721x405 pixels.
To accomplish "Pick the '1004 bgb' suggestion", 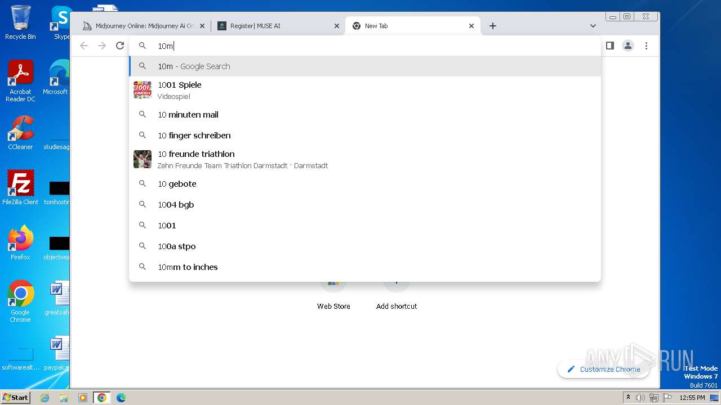I will coord(365,205).
